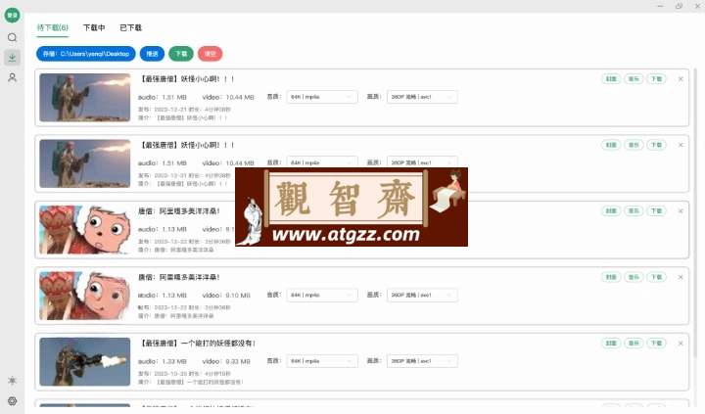Click 封面 on 一个能打的妖怪都没有 card
The height and width of the screenshot is (414, 705).
(x=611, y=344)
